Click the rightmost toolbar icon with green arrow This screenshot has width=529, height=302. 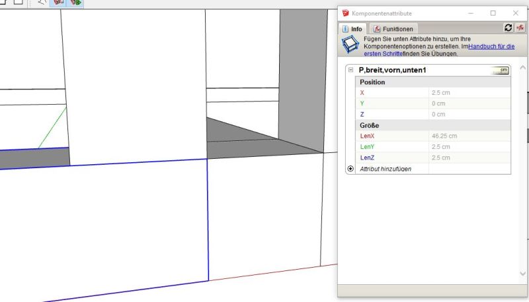pos(76,3)
